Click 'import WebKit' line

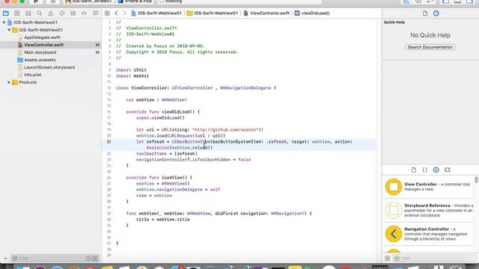(132, 76)
